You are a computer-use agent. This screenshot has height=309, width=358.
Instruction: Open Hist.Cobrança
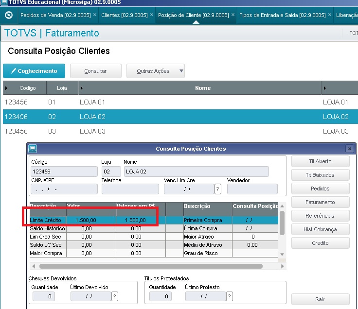pos(321,229)
